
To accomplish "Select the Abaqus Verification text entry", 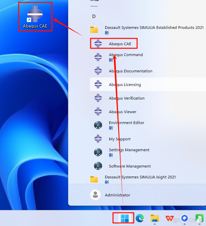I will (x=127, y=98).
